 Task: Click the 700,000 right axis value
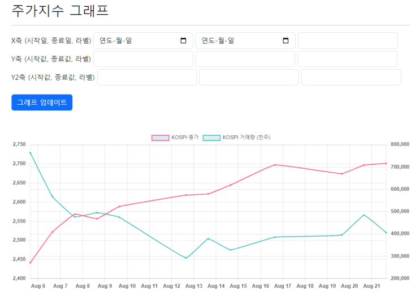click(x=400, y=167)
